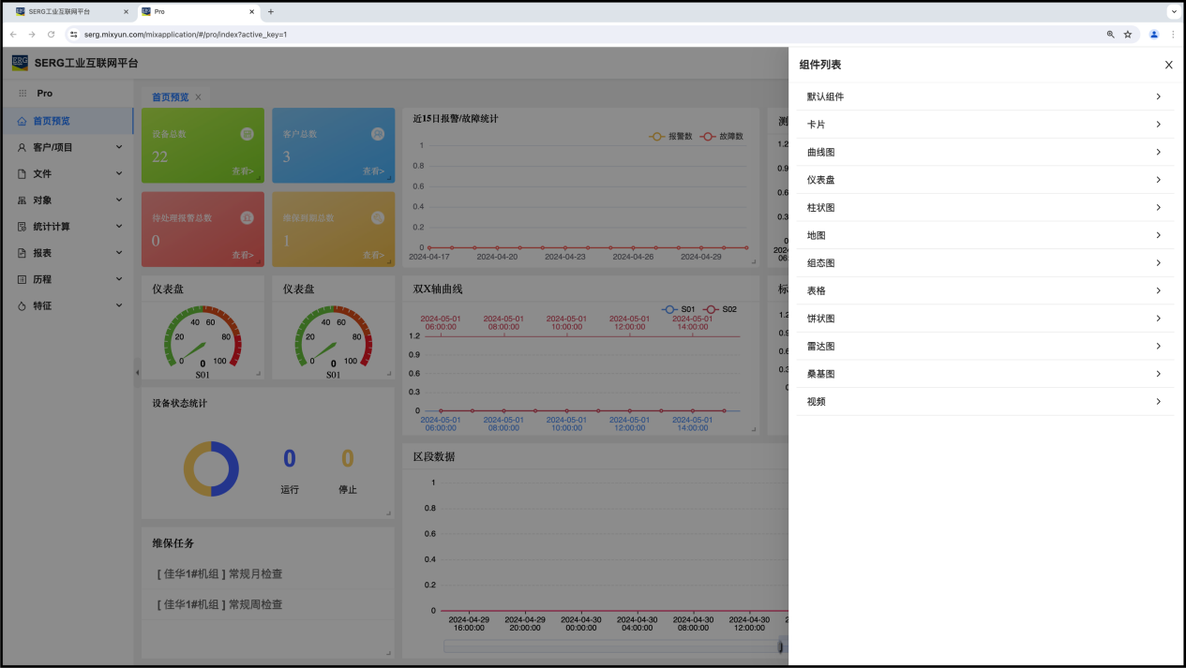Close the 组件列表 panel

[x=1168, y=65]
